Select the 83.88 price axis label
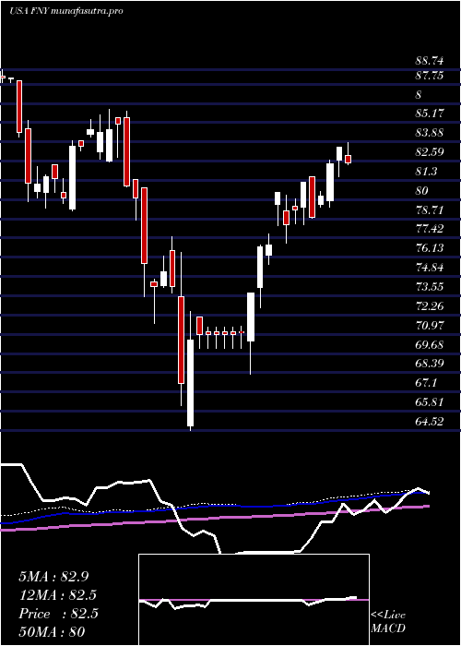This screenshot has height=646, width=461. coord(430,133)
